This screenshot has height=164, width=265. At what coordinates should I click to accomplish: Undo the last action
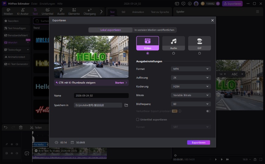(6, 127)
